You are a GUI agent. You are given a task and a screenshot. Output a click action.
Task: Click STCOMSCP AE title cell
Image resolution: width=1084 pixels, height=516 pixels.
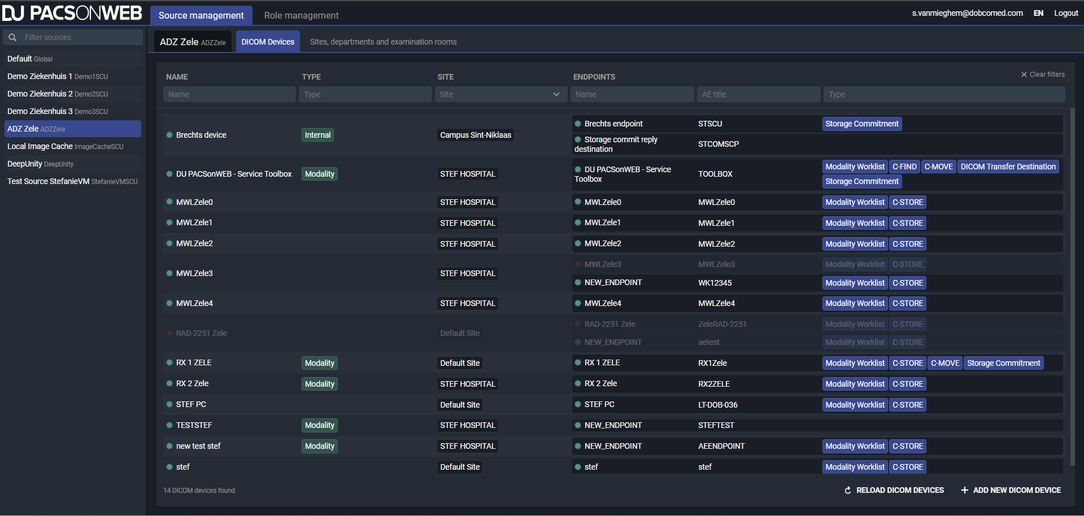pos(719,144)
